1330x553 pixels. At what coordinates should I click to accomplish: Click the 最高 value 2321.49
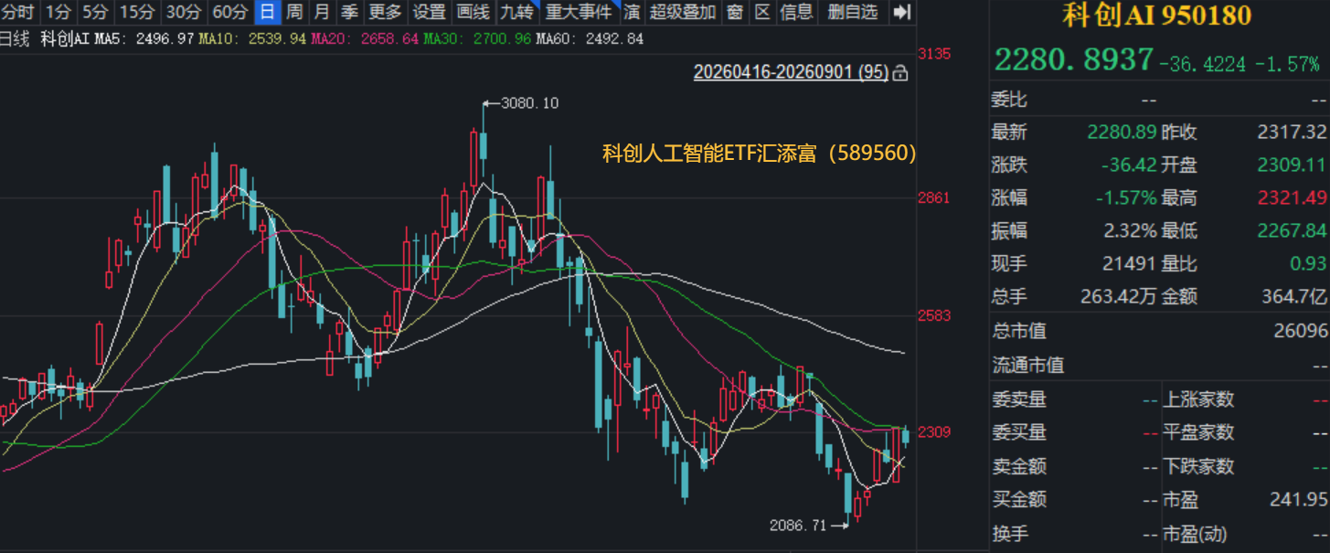tap(1292, 198)
